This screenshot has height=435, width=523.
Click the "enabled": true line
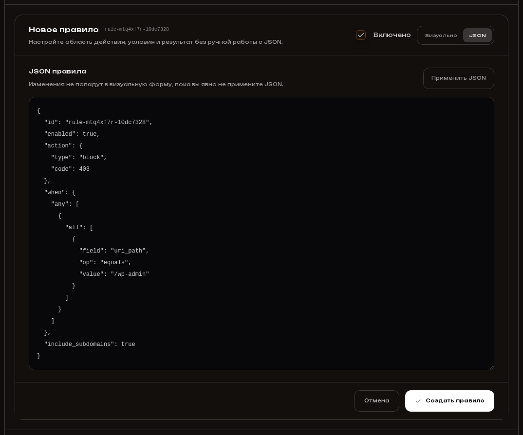coord(72,134)
